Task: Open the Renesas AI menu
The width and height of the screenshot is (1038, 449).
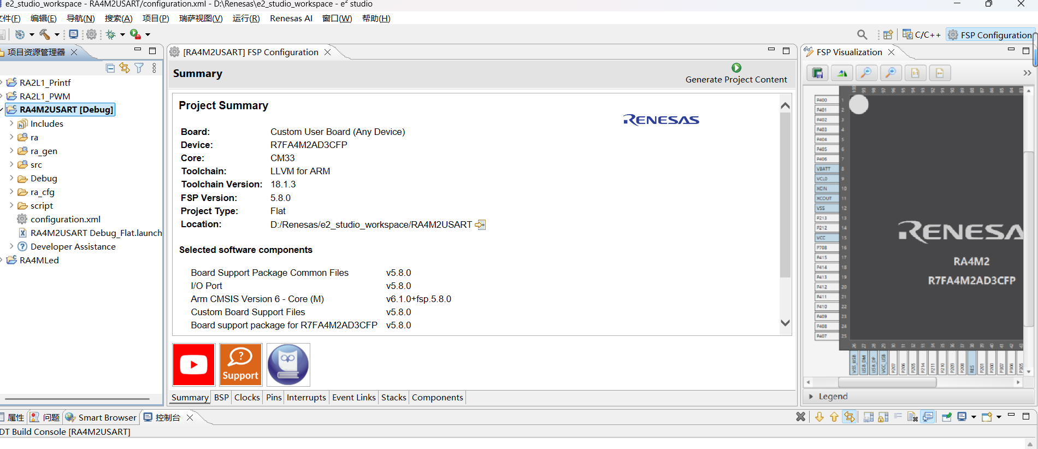Action: click(x=291, y=18)
